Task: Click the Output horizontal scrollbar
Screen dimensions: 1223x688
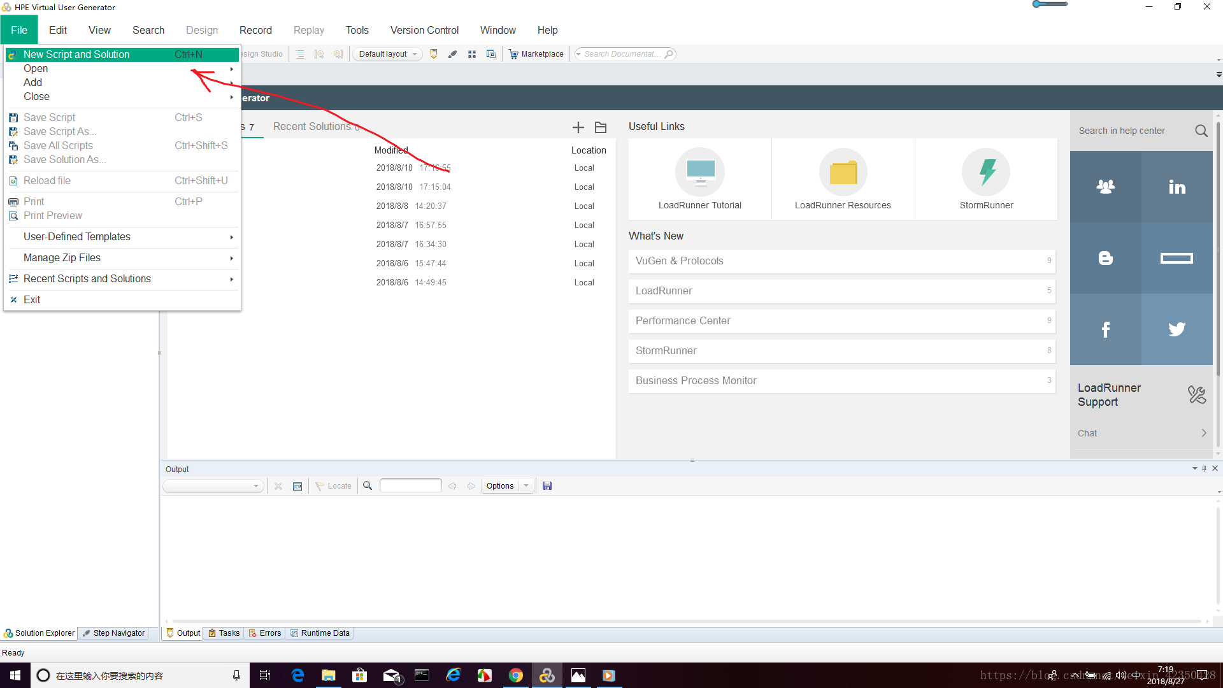Action: coord(687,621)
